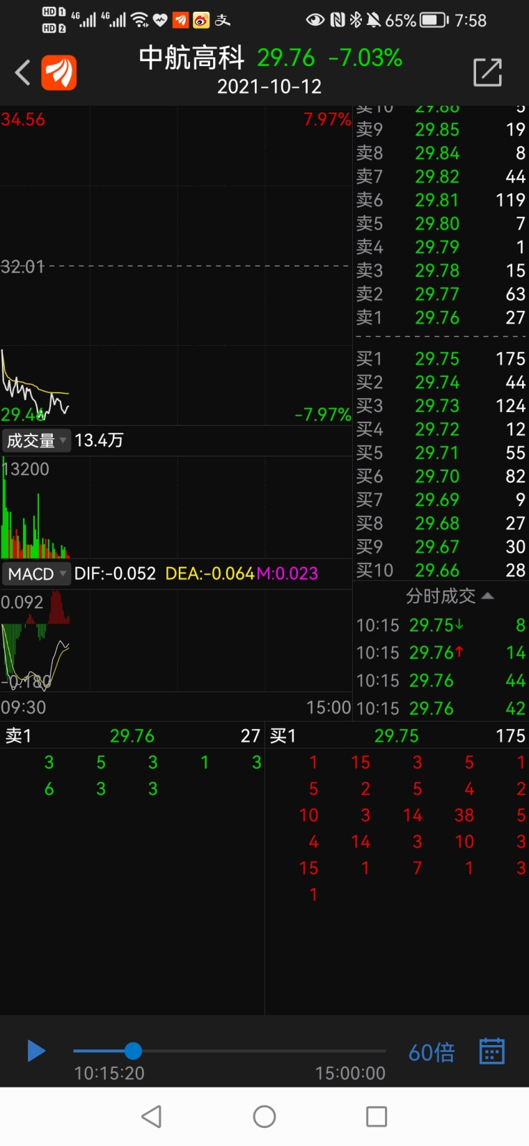The height and width of the screenshot is (1146, 529).
Task: Open the MACD indicator dropdown
Action: (36, 574)
